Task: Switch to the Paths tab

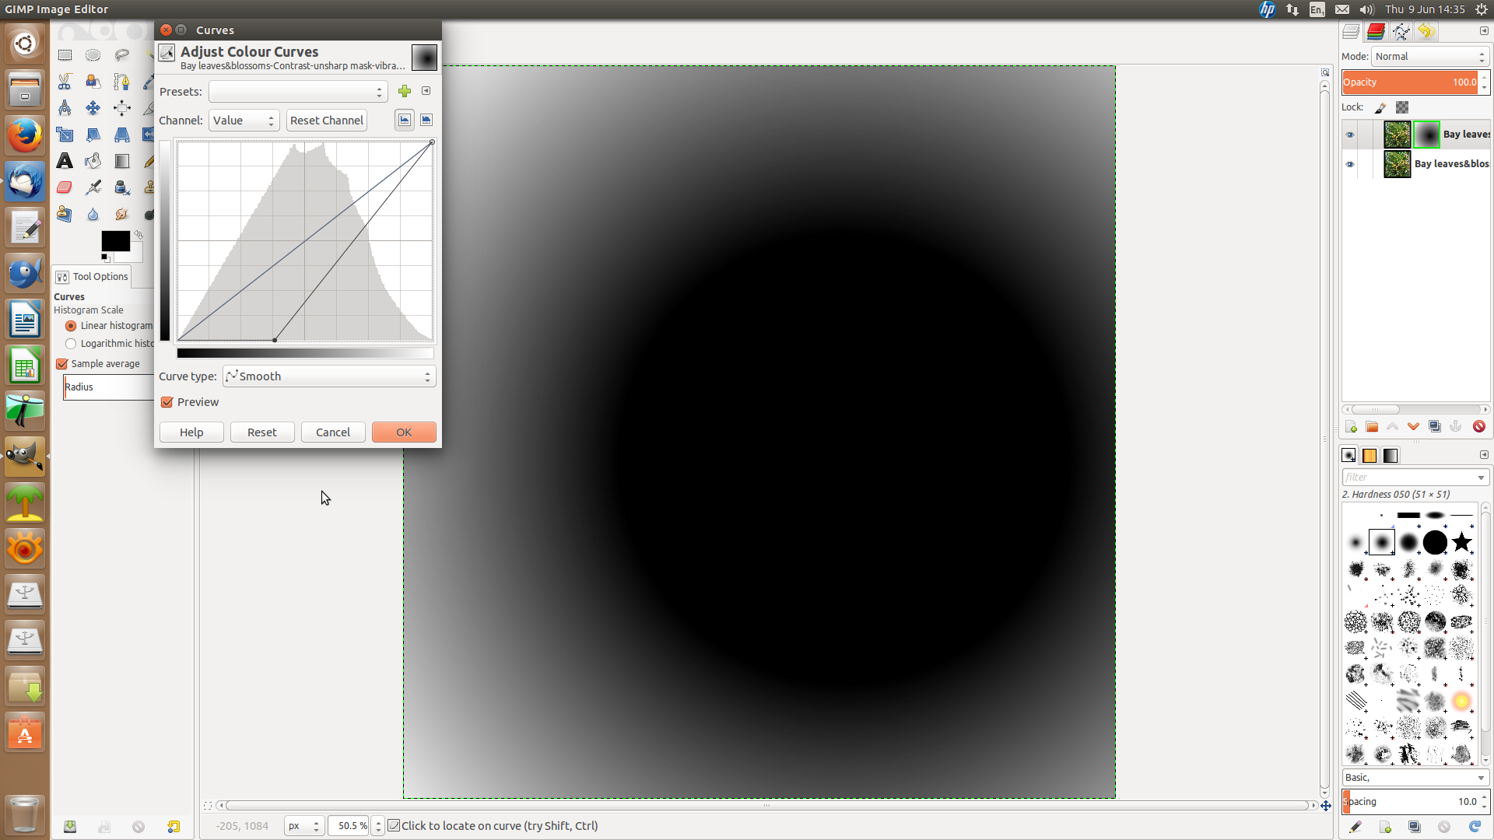Action: (x=1401, y=31)
